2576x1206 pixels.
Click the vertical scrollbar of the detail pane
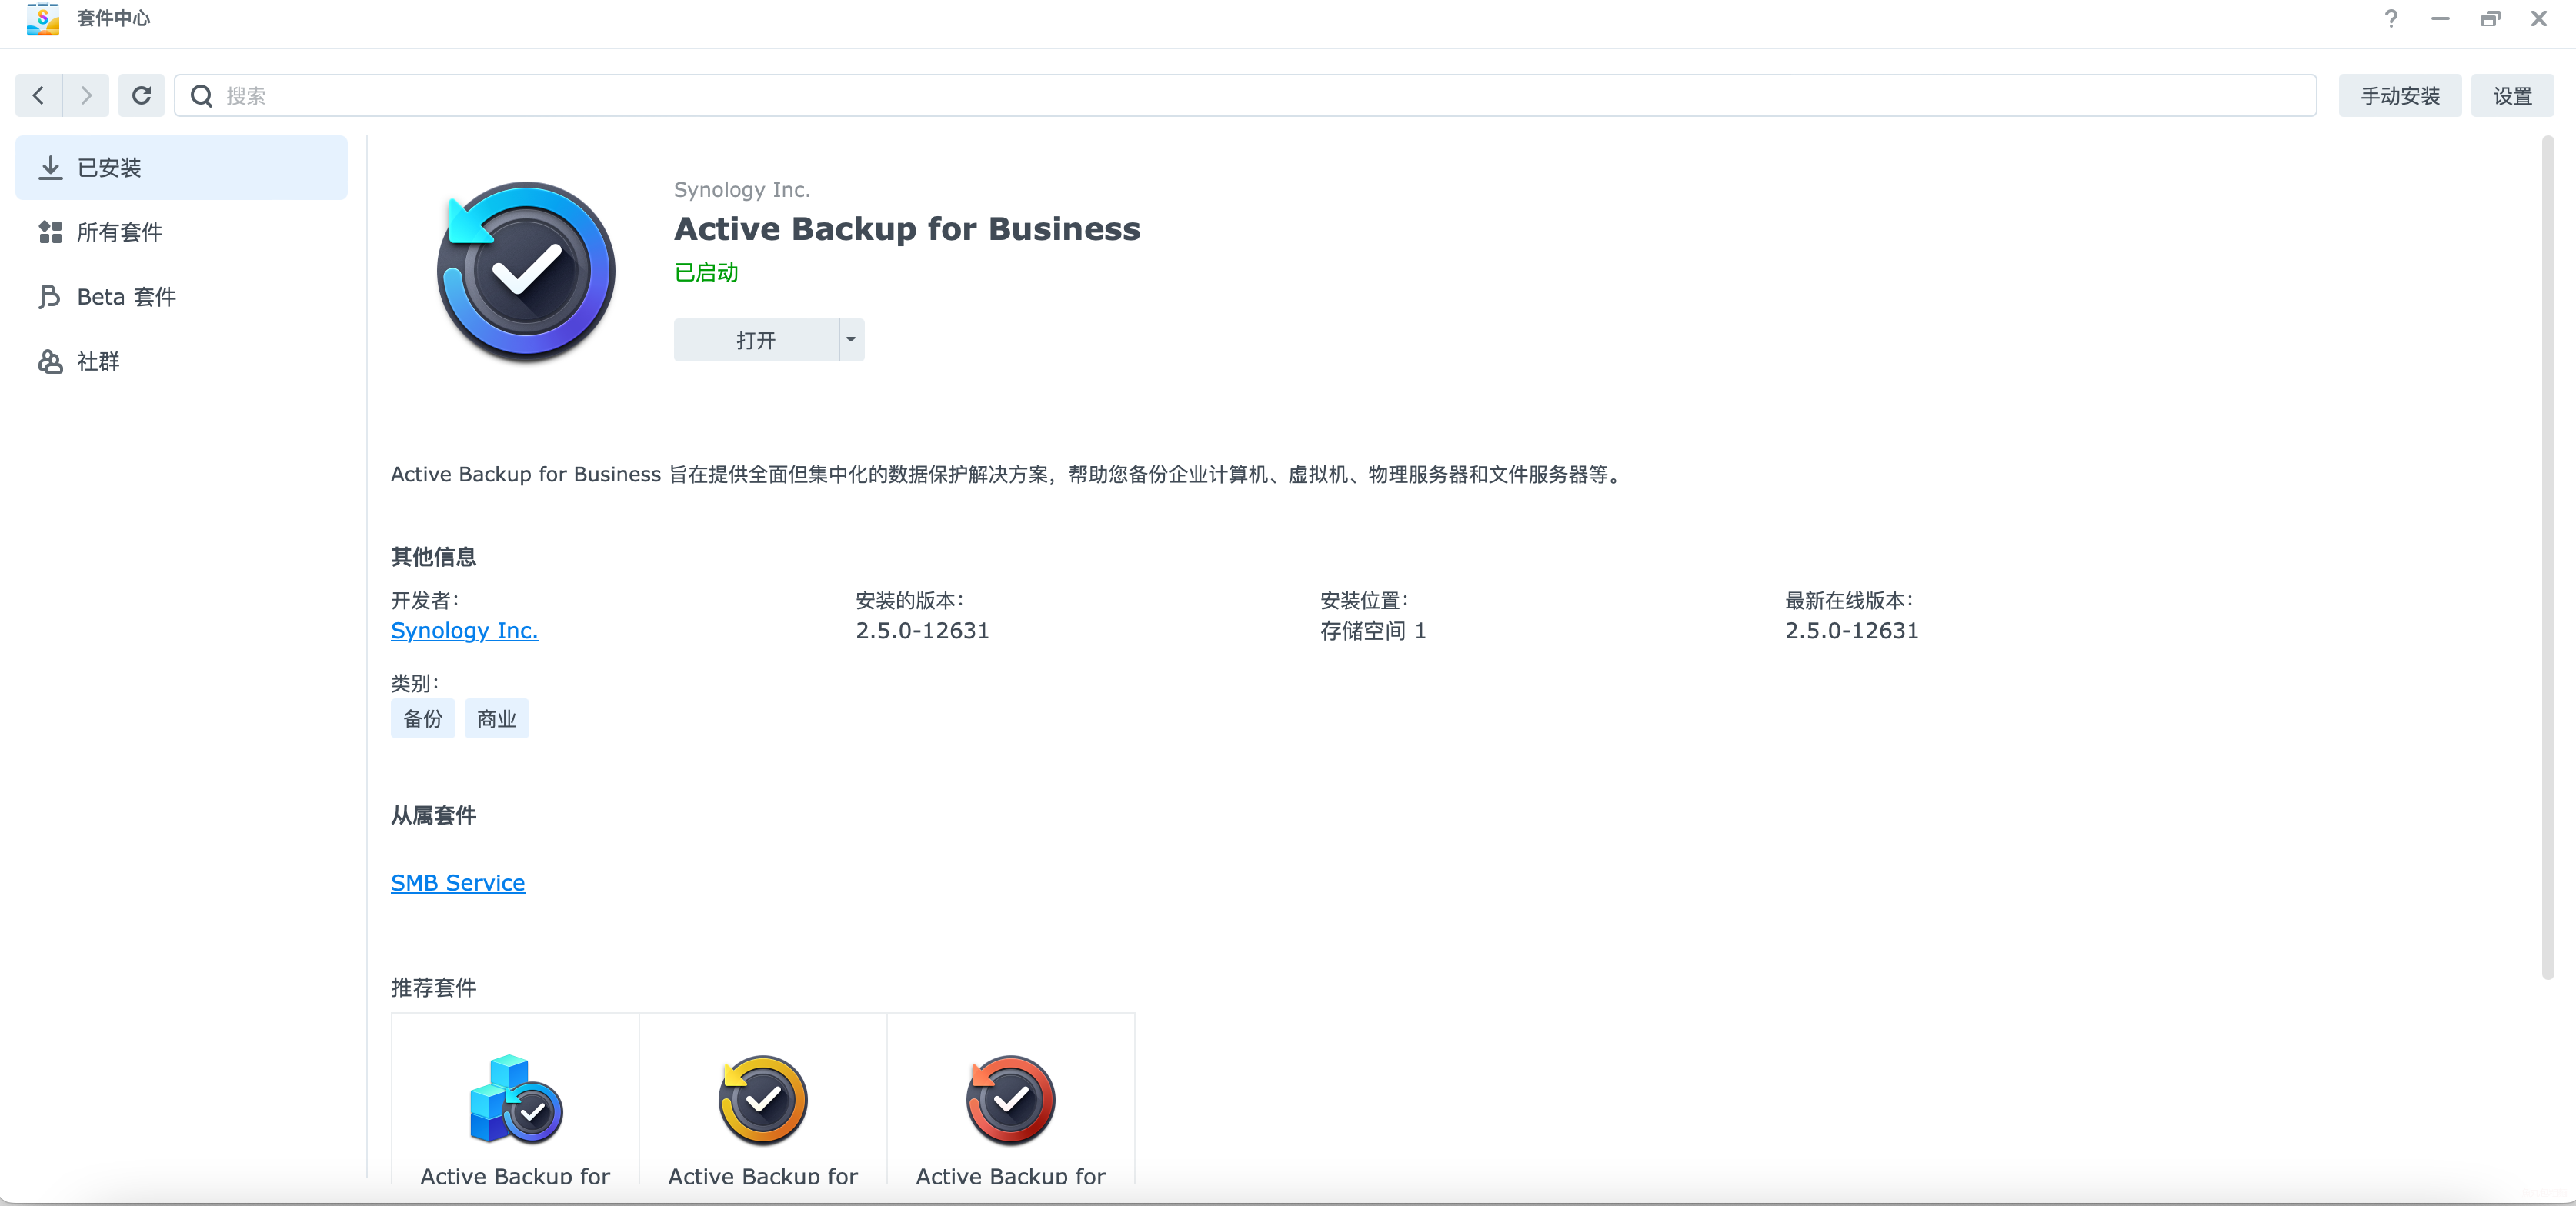[x=2547, y=557]
